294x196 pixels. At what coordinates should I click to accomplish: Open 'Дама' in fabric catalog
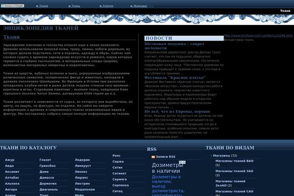tap(44, 171)
